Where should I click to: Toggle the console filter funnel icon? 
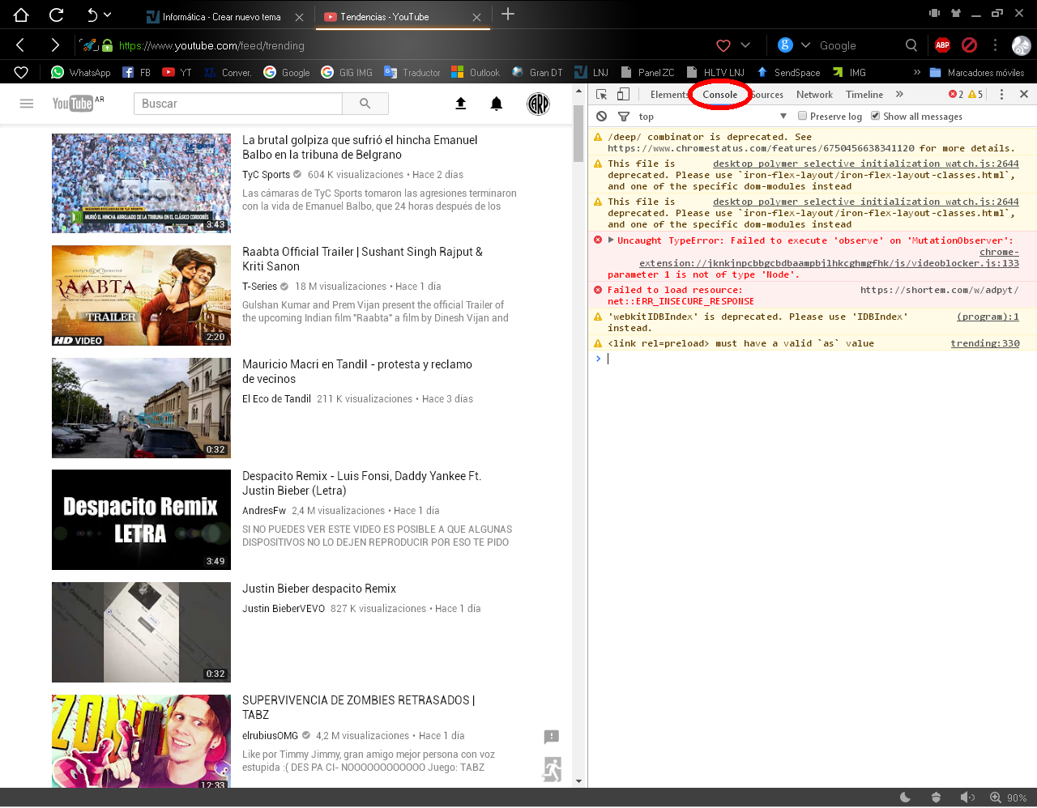point(623,117)
